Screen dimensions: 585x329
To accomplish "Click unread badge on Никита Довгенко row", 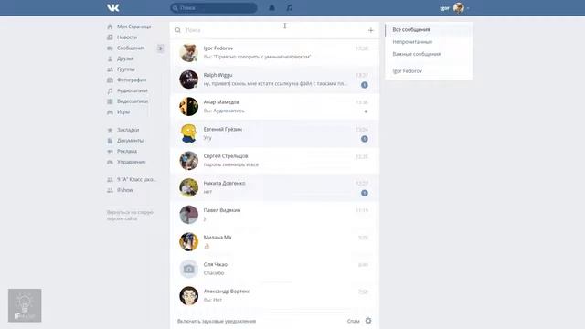I will pos(365,193).
